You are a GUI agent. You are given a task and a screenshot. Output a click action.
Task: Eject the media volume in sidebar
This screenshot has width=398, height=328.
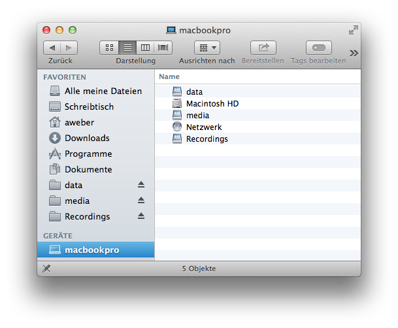tap(141, 201)
